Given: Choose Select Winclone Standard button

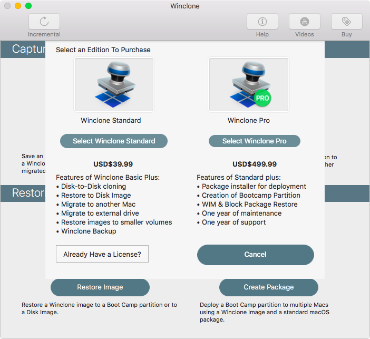Looking at the screenshot, I should [x=114, y=141].
